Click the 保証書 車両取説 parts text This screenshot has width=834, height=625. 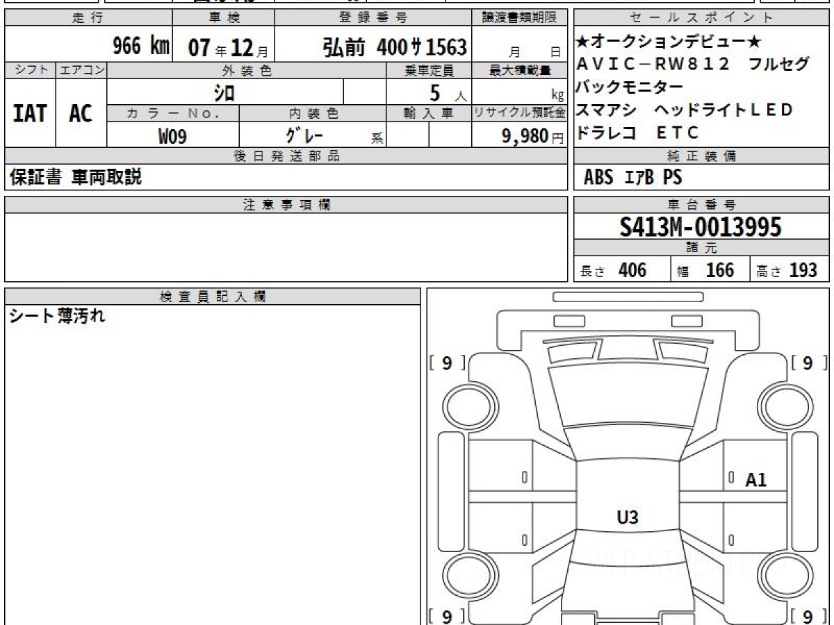coord(76,177)
